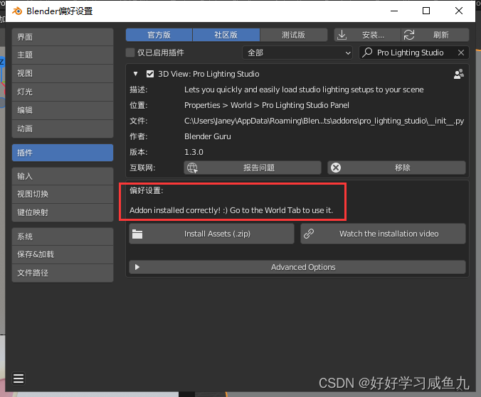This screenshot has height=397, width=481.
Task: Open the 文件路径 section
Action: pos(63,273)
